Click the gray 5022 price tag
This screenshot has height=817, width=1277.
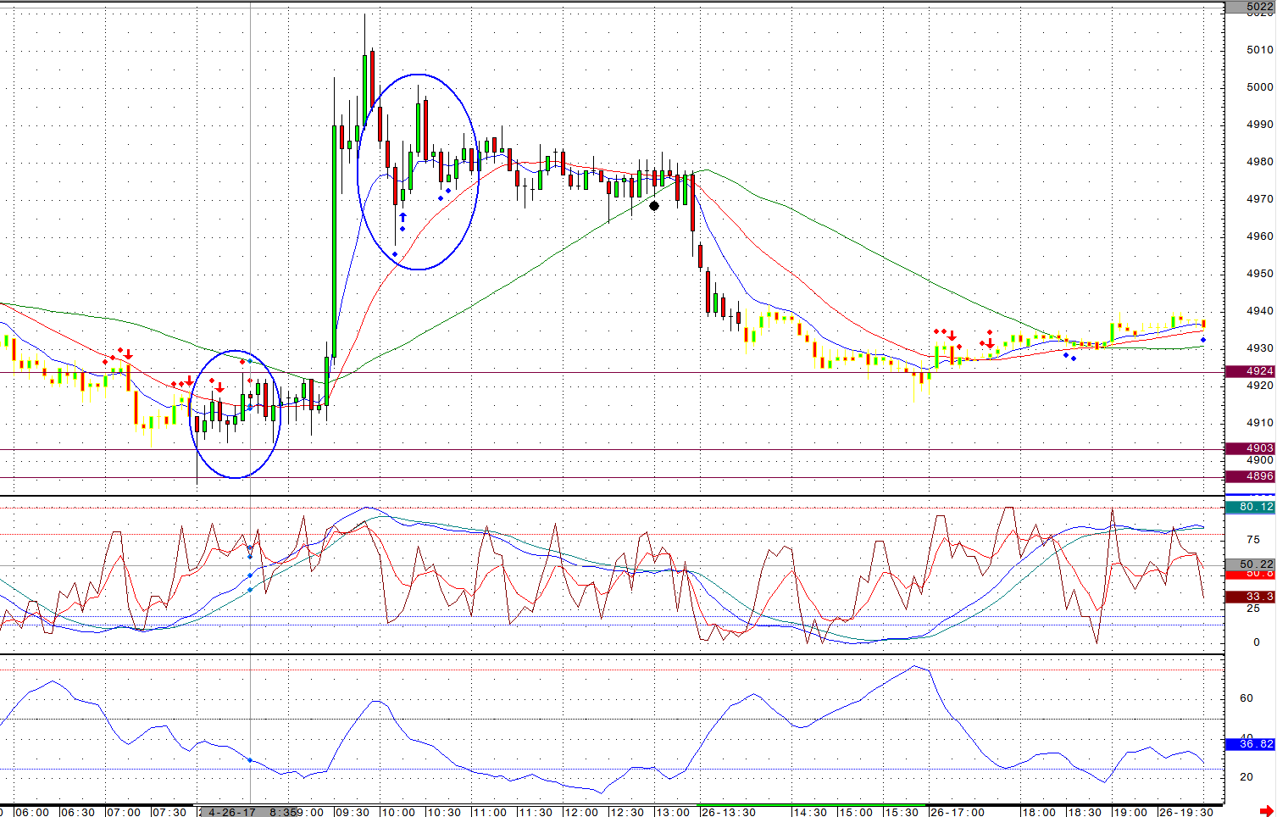coord(1250,7)
